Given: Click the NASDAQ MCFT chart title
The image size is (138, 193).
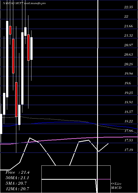Looking at the screenshot, I should [x=24, y=3].
